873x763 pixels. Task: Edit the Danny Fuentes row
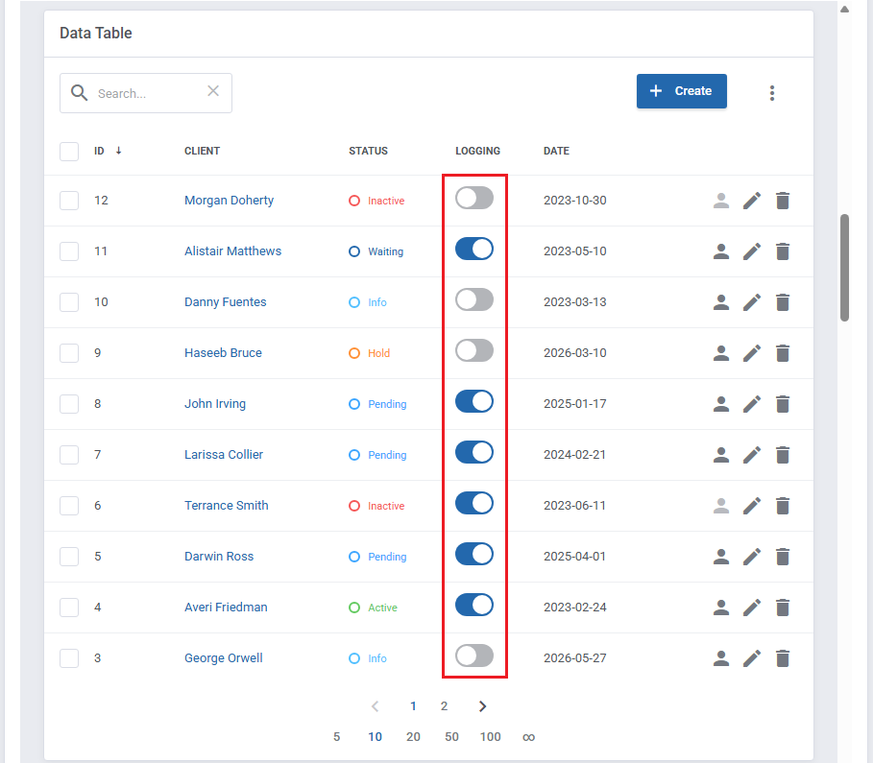752,302
